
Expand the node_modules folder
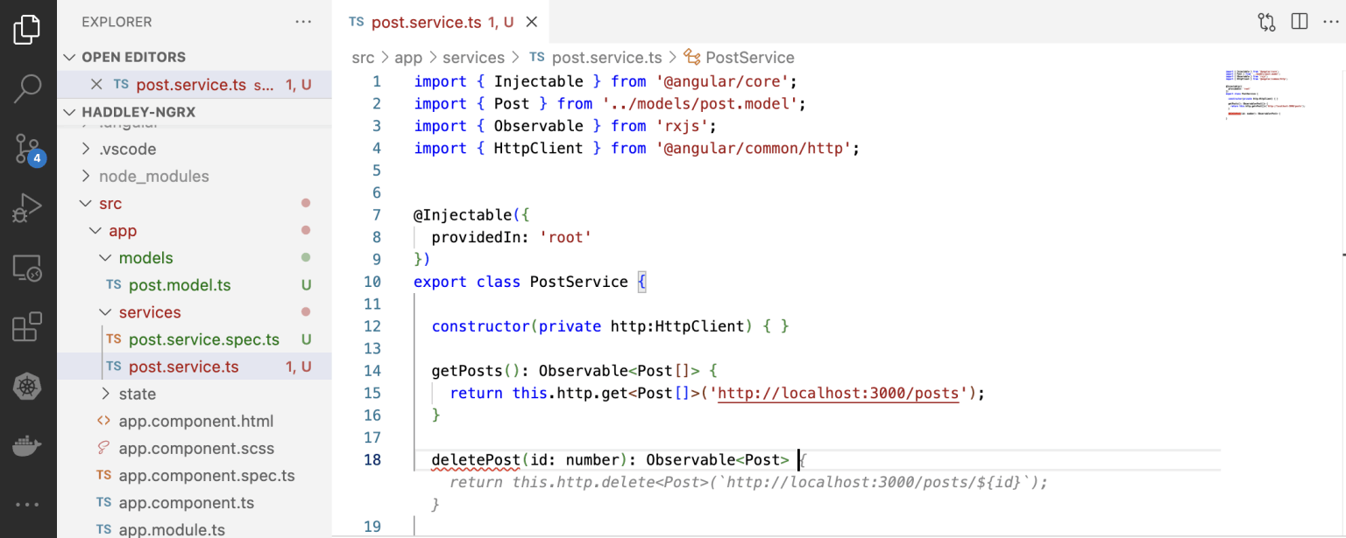click(153, 177)
